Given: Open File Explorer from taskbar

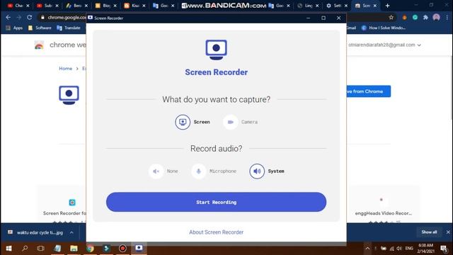Looking at the screenshot, I should click(74, 249).
